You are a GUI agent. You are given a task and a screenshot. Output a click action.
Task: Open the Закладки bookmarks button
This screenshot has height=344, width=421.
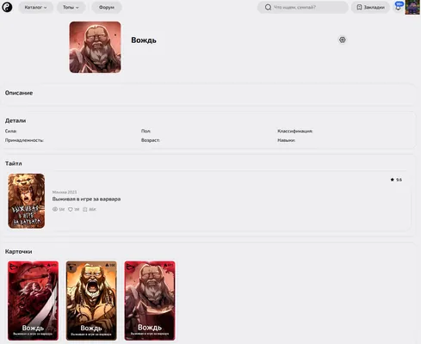[370, 8]
